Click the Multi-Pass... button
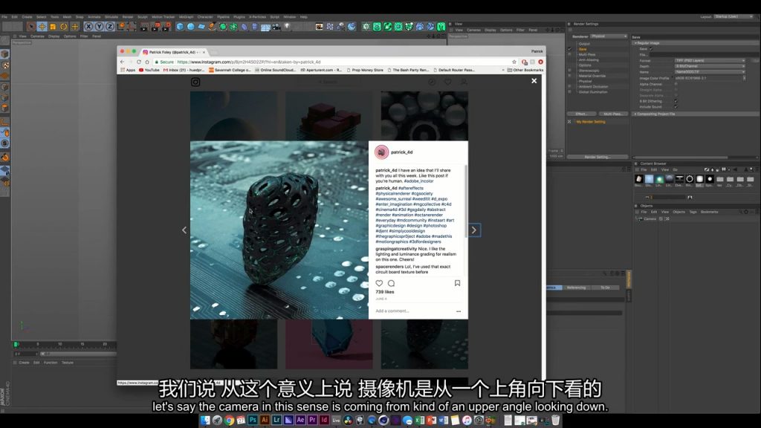 [613, 114]
